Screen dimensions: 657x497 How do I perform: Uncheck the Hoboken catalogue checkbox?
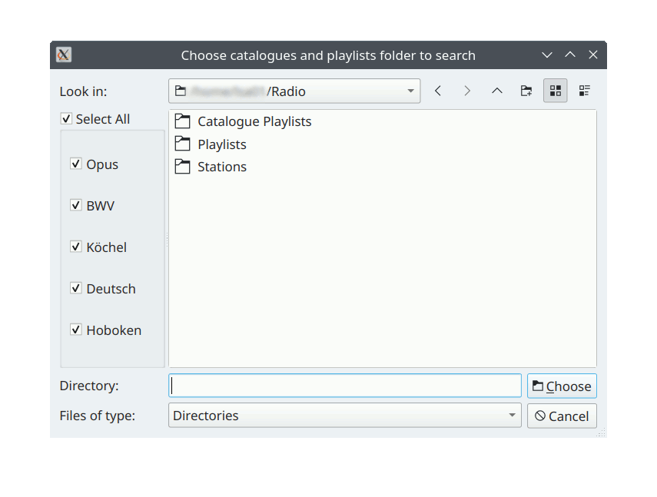[x=75, y=330]
